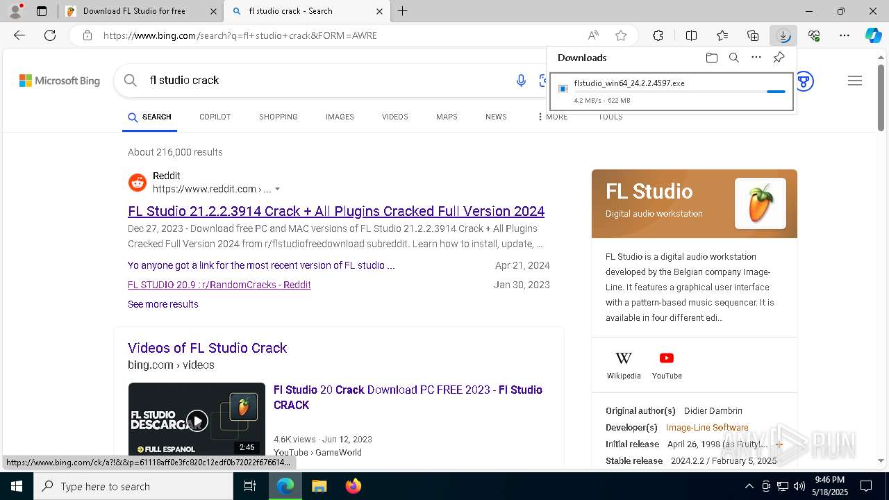This screenshot has height=500, width=889.
Task: Open Task View on taskbar
Action: point(251,486)
